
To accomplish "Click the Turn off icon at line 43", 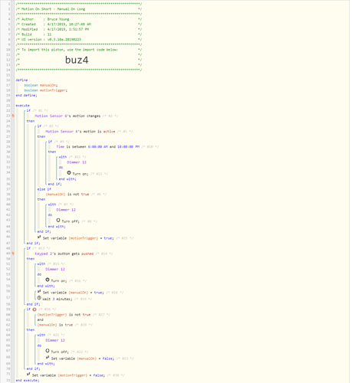I will pyautogui.click(x=58, y=220).
